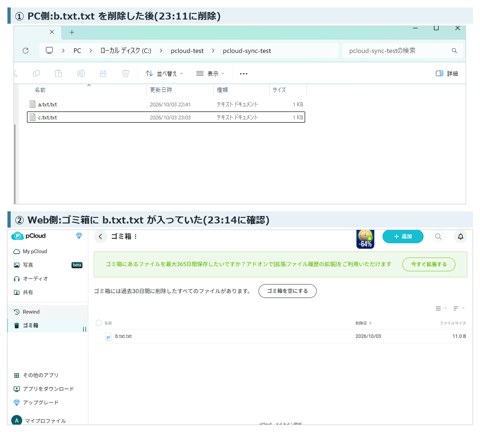Click deleted date 2026/10/03 of b.txt.txt
Screen dimensions: 480x432
pyautogui.click(x=368, y=336)
